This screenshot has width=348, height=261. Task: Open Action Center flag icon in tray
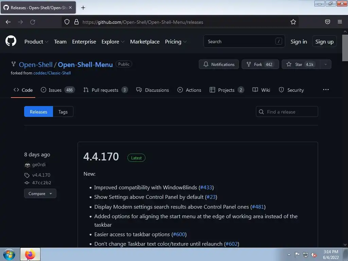tap(297, 254)
